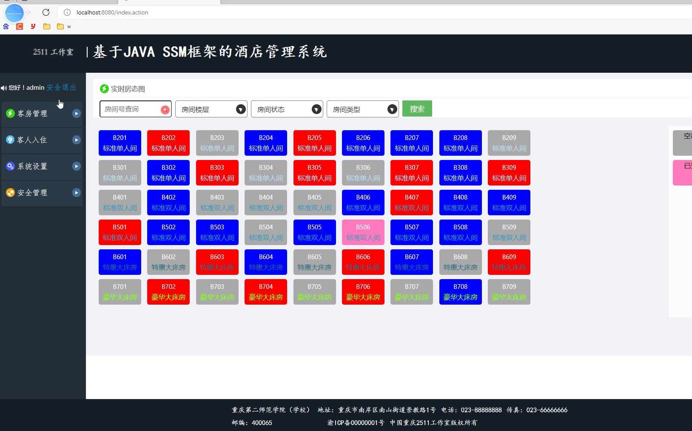This screenshot has width=692, height=431.
Task: Open the red Y bookmark icon
Action: click(33, 26)
